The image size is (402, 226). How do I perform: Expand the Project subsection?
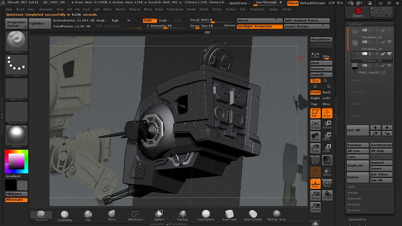pyautogui.click(x=354, y=204)
